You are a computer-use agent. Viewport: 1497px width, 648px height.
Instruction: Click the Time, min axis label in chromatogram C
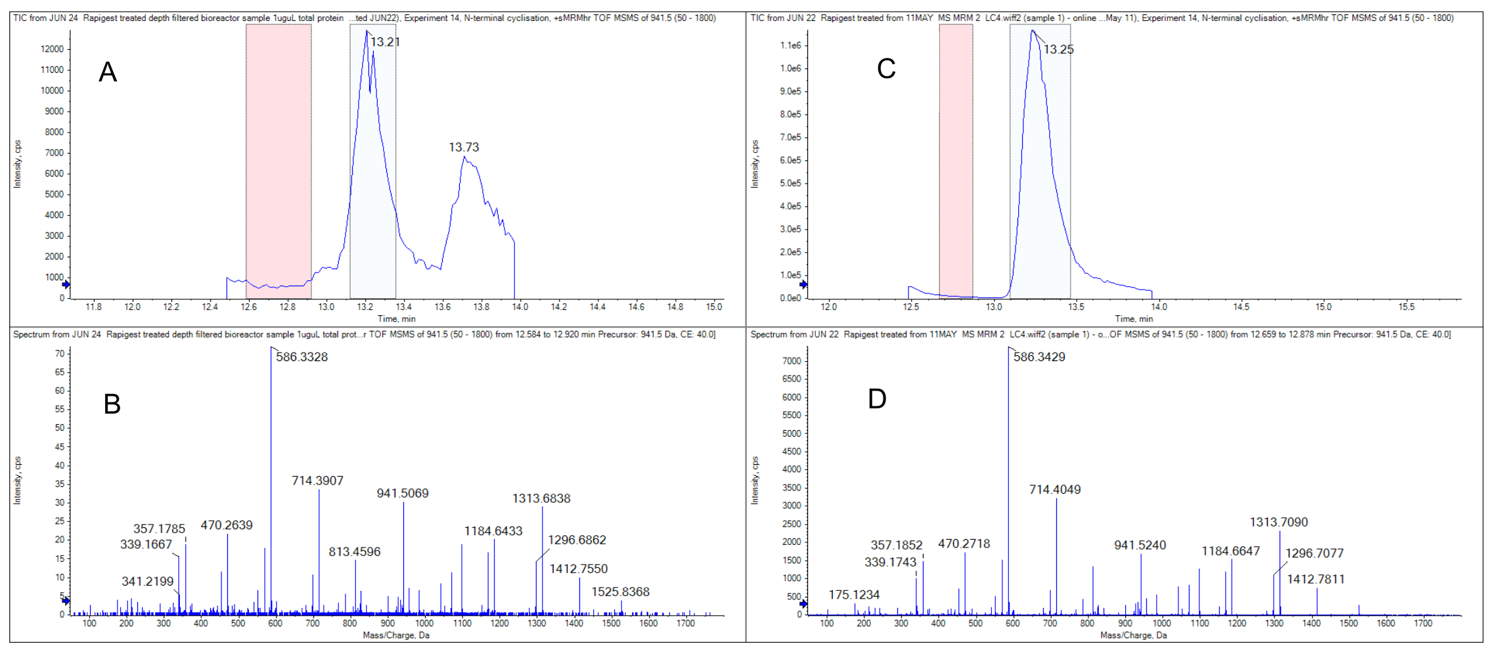click(1134, 319)
